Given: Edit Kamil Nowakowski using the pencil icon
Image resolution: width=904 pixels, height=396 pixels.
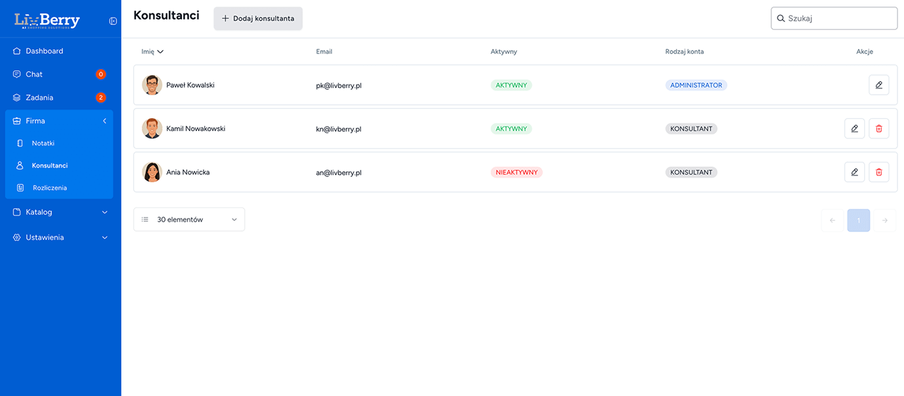Looking at the screenshot, I should pyautogui.click(x=854, y=128).
